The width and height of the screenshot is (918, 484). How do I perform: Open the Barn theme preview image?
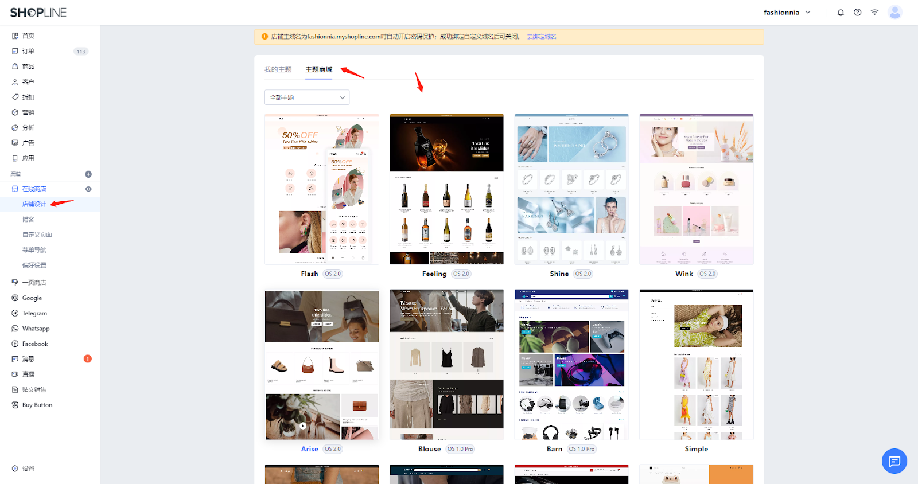click(x=571, y=365)
